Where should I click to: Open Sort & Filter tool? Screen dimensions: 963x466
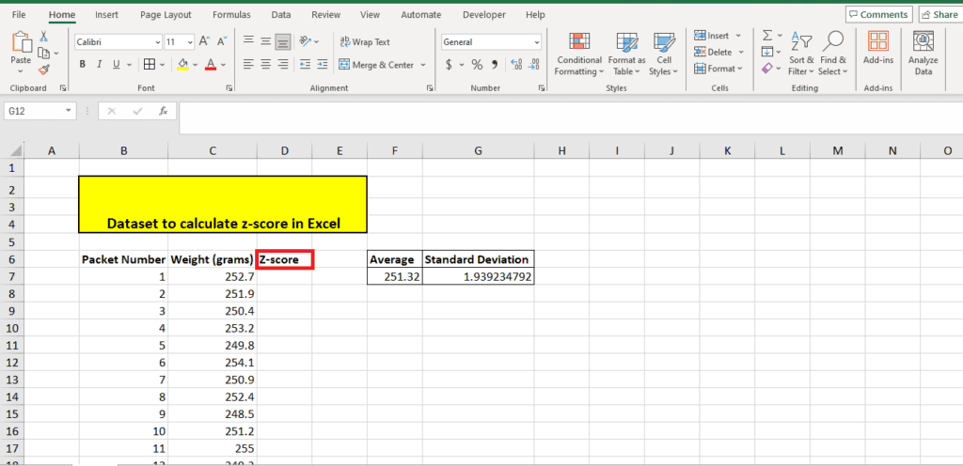[801, 54]
